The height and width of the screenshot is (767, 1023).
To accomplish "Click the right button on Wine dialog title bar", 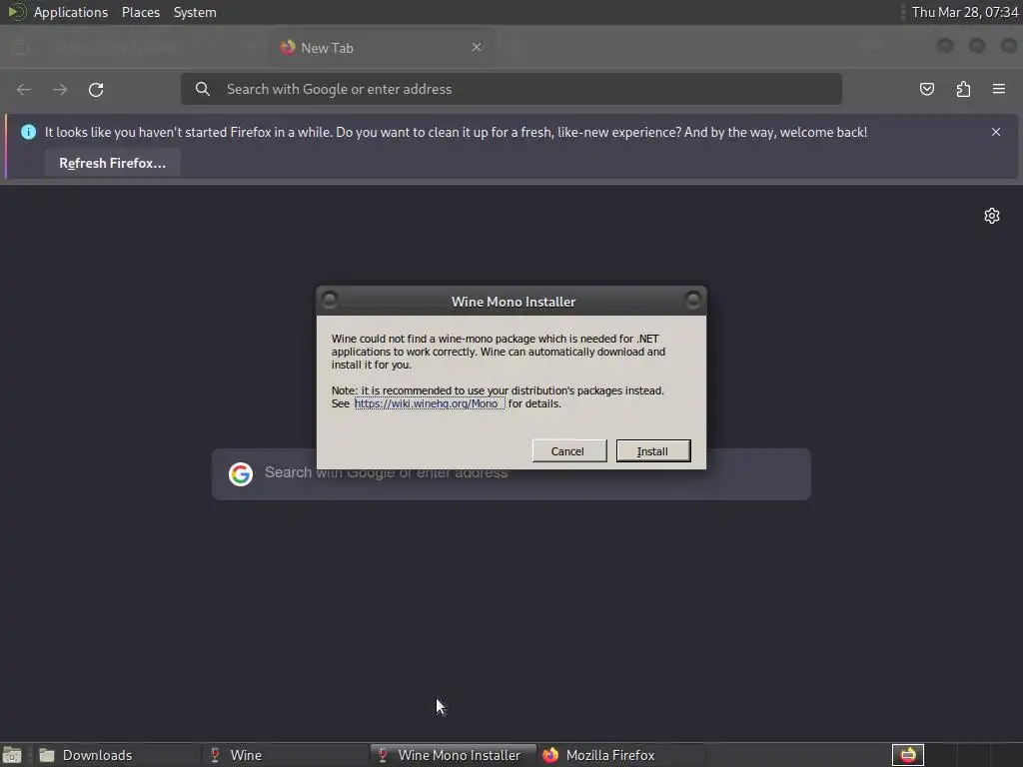I will [x=693, y=300].
